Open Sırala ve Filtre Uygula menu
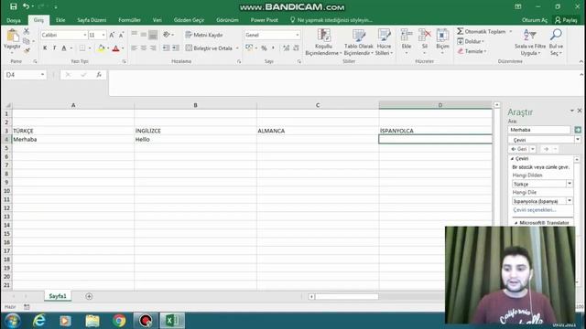586x329 pixels. tap(530, 42)
